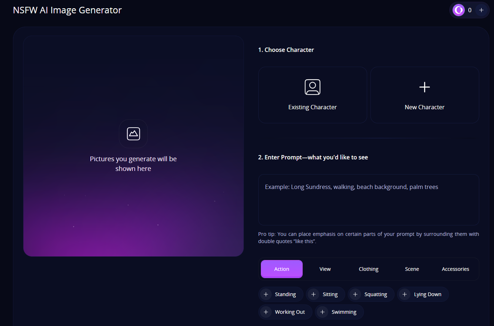Click the '2. Enter Prompt' heading
This screenshot has width=494, height=326.
[313, 157]
